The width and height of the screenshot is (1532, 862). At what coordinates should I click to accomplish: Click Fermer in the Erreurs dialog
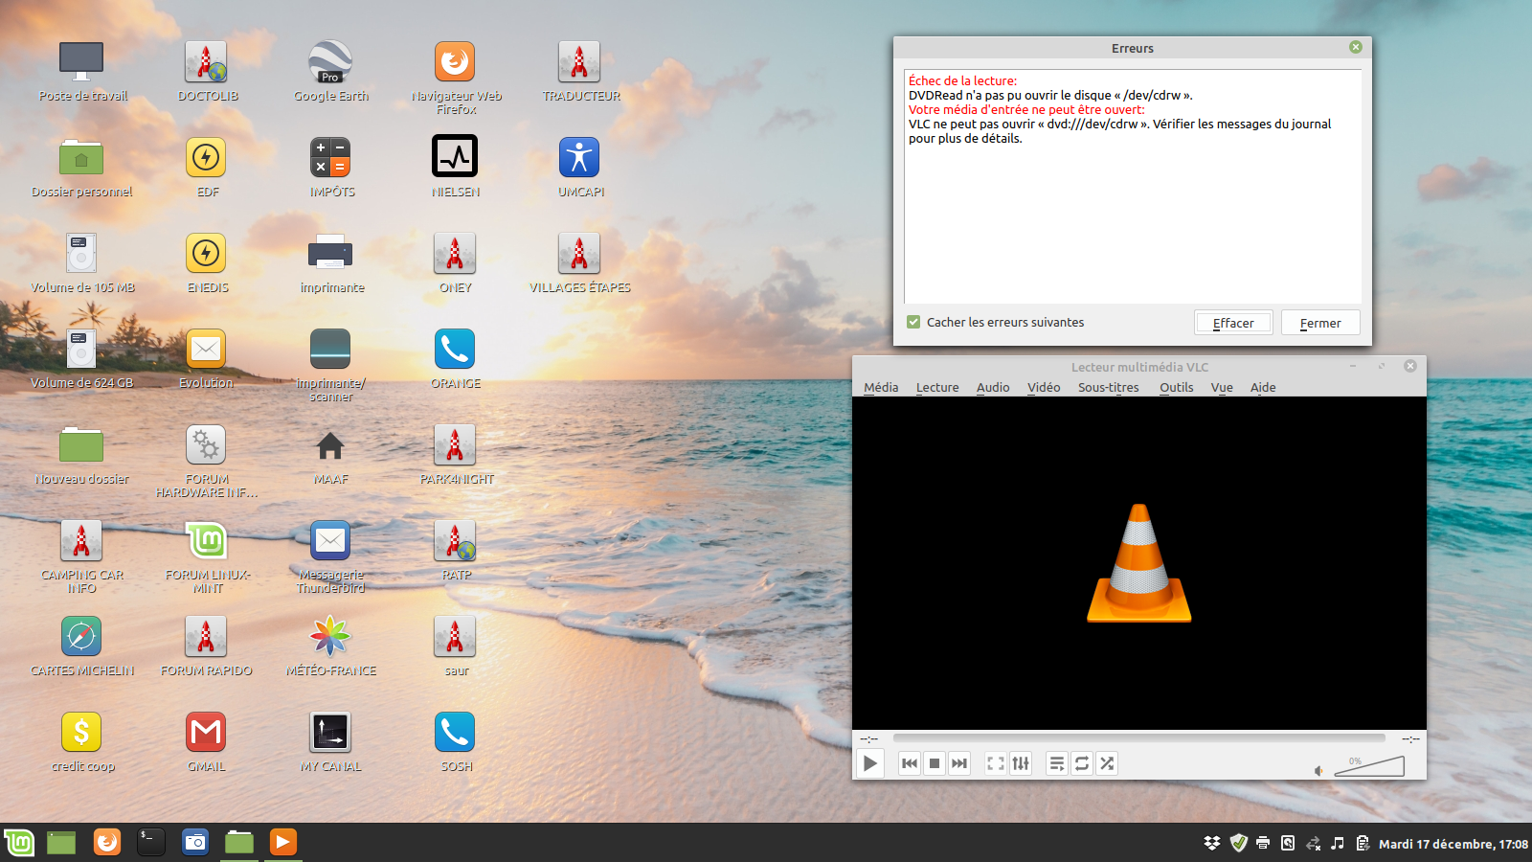pos(1320,324)
